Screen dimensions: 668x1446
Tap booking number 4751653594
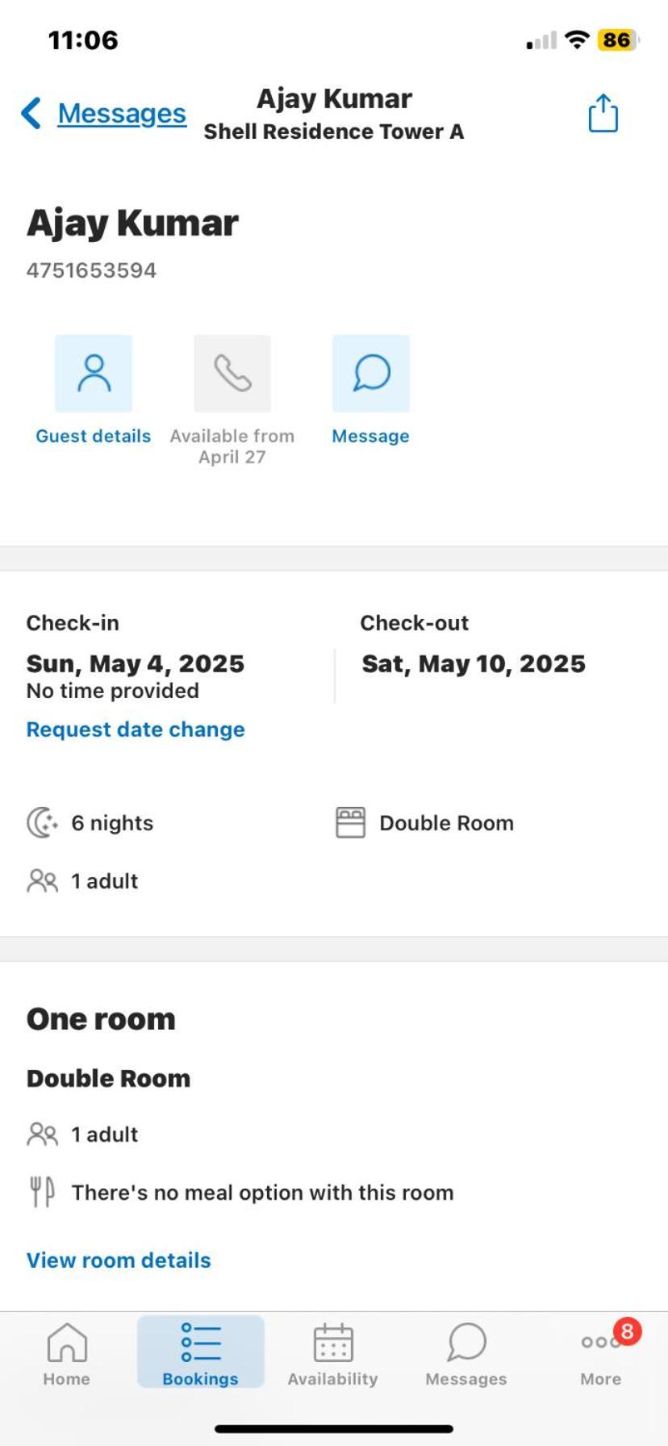91,270
